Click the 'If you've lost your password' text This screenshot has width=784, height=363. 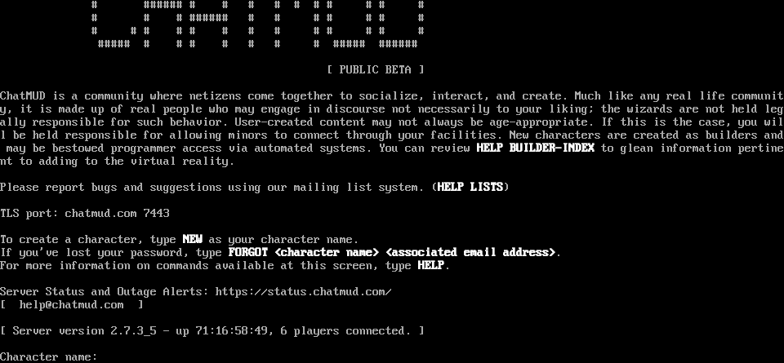111,252
